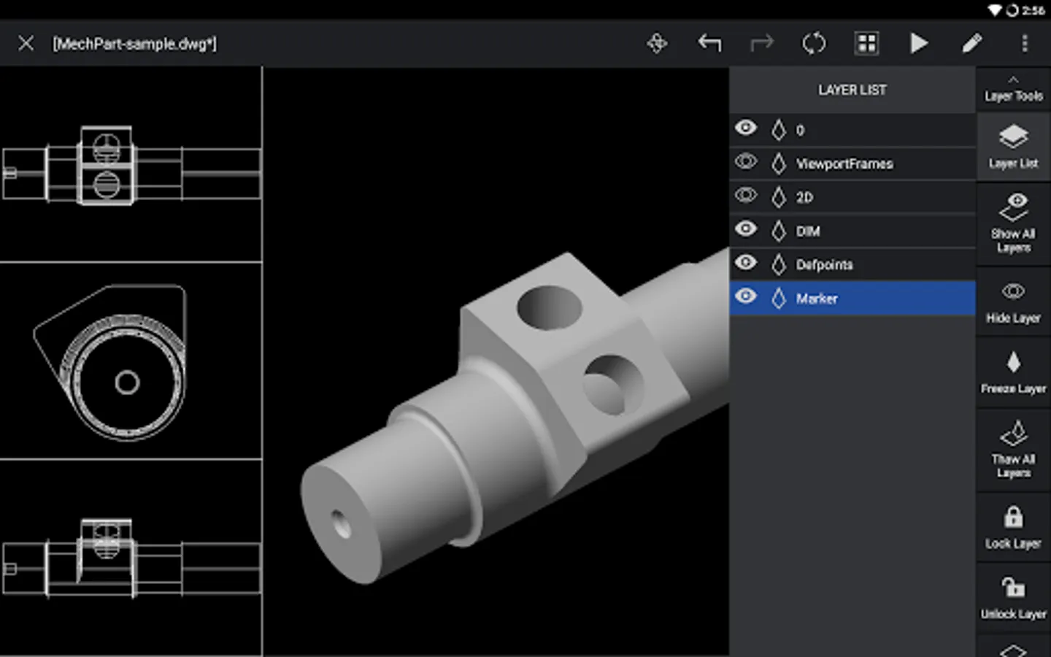Click the Unlock Layer tool
Image resolution: width=1051 pixels, height=657 pixels.
tap(1013, 598)
